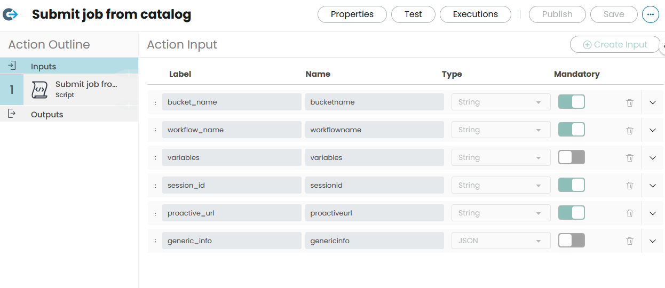Image resolution: width=665 pixels, height=288 pixels.
Task: Edit the proactive_url label field
Action: [x=232, y=213]
